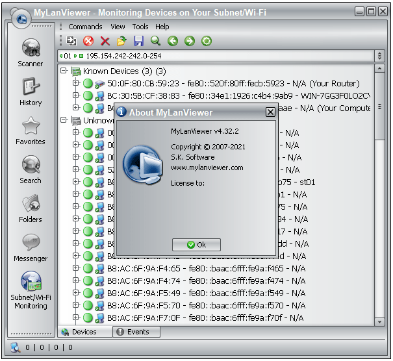Click the status bar scanner icon
393x361 pixels.
(x=16, y=347)
